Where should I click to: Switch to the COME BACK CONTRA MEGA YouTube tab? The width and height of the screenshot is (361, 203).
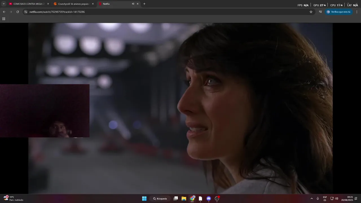(29, 4)
